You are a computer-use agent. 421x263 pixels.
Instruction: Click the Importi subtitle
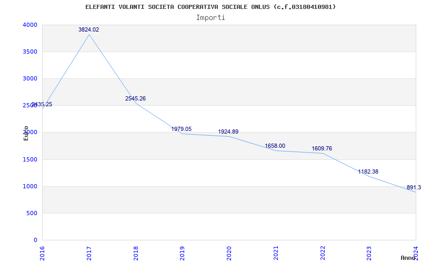coord(210,18)
